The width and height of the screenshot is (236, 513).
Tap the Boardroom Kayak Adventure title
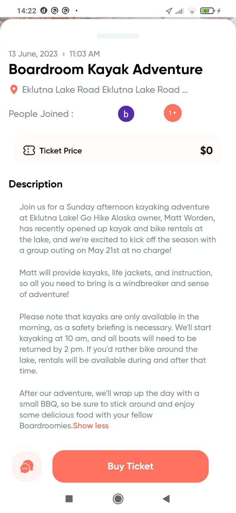106,69
